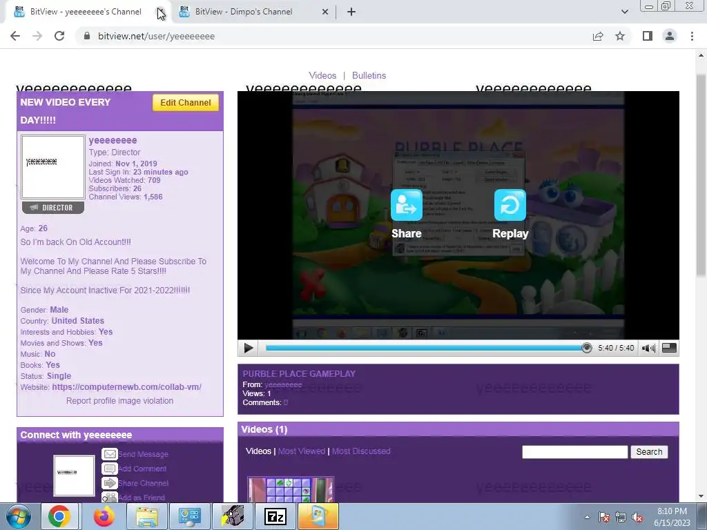Click the From yeeeeeeee uploader link
Image resolution: width=707 pixels, height=530 pixels.
pyautogui.click(x=283, y=384)
